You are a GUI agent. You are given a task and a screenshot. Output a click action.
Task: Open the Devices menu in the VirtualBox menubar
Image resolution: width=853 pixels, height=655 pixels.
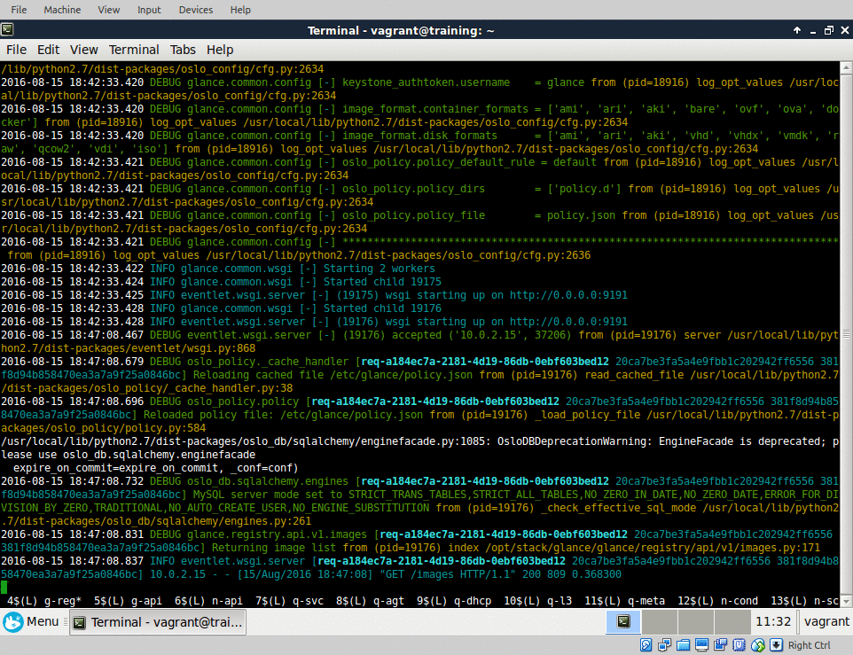tap(194, 10)
